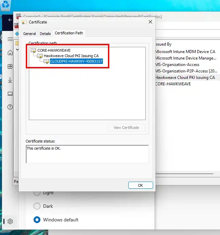
Task: Click the Home icon in sidebar
Action: tap(10, 53)
